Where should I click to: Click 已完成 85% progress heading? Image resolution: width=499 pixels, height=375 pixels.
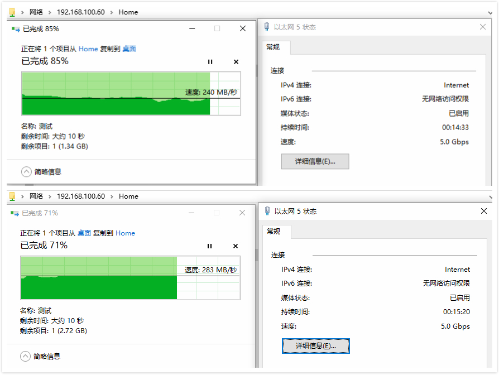click(45, 61)
